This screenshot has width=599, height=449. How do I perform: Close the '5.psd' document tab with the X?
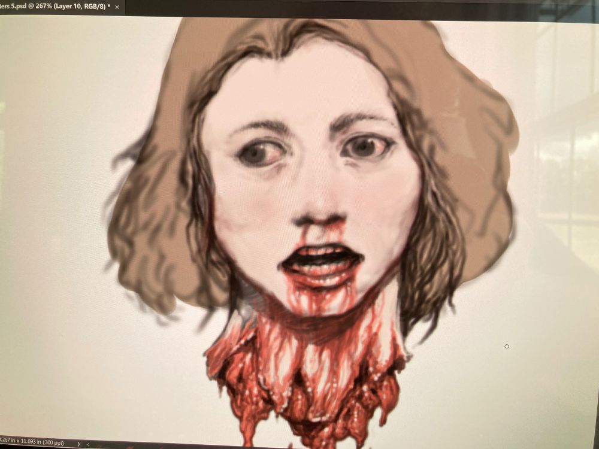[x=117, y=7]
